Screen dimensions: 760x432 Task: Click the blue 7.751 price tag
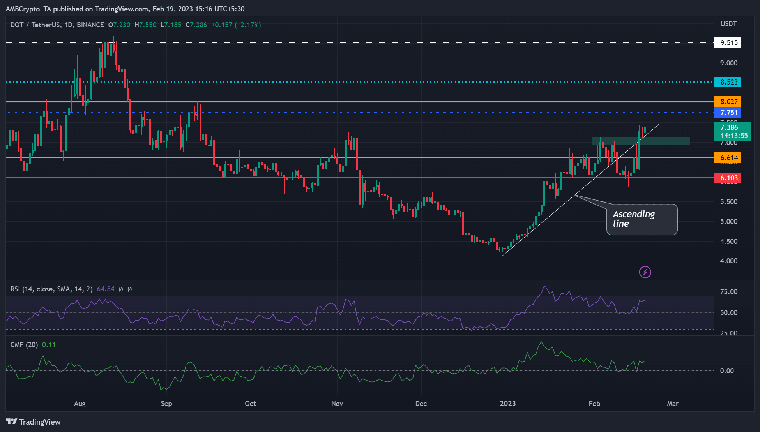727,113
